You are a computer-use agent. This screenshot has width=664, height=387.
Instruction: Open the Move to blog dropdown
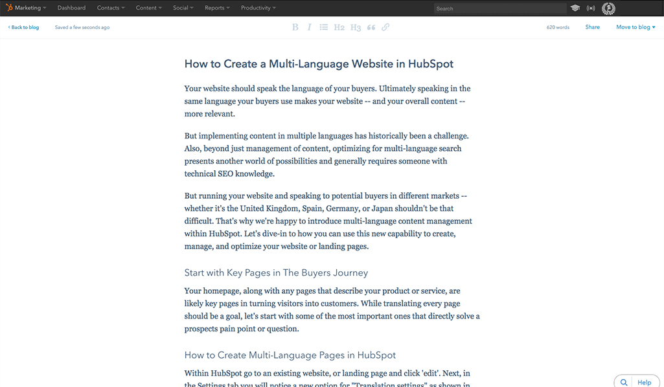635,27
